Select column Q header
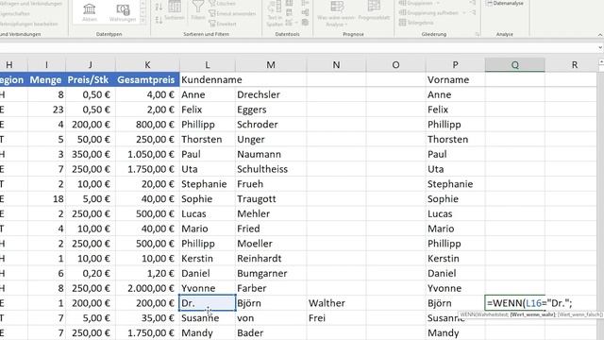The image size is (604, 340). [x=515, y=65]
